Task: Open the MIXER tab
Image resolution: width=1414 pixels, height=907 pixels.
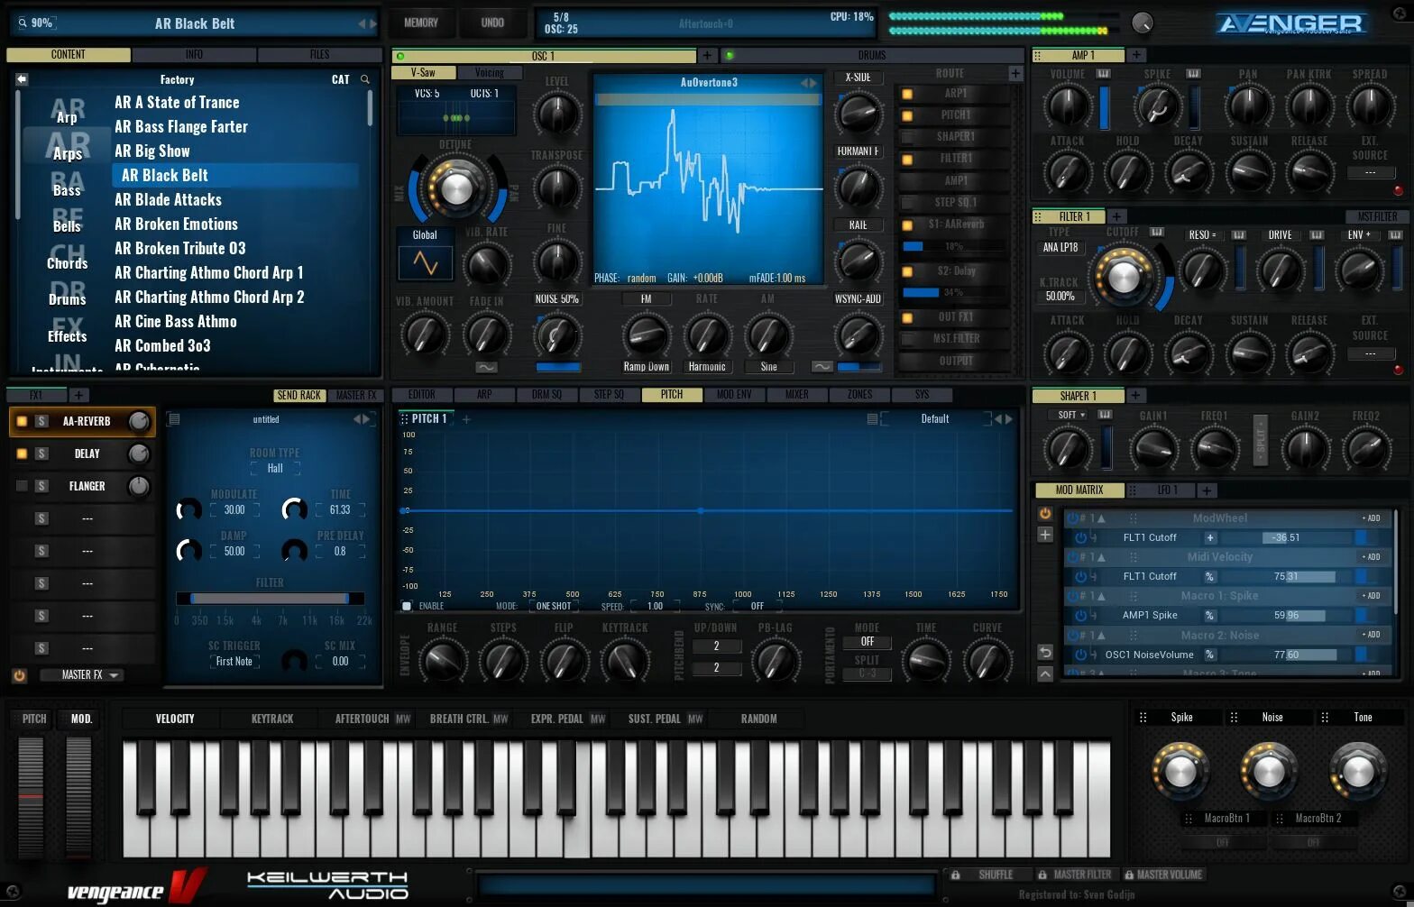Action: point(797,395)
